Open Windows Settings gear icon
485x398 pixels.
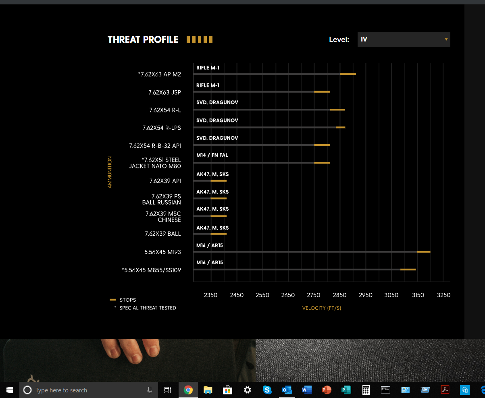click(247, 390)
